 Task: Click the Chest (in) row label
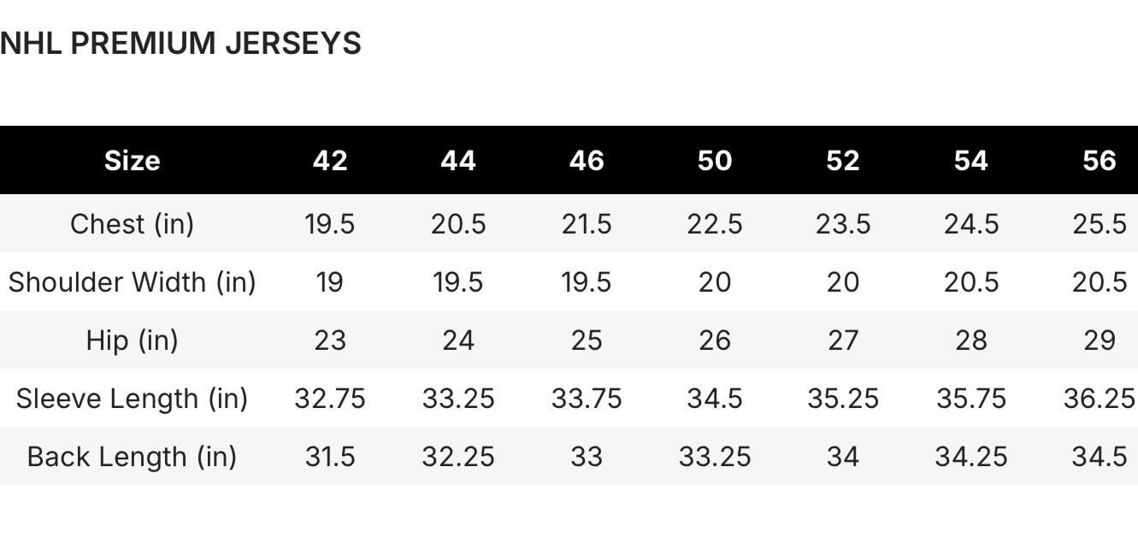click(132, 224)
